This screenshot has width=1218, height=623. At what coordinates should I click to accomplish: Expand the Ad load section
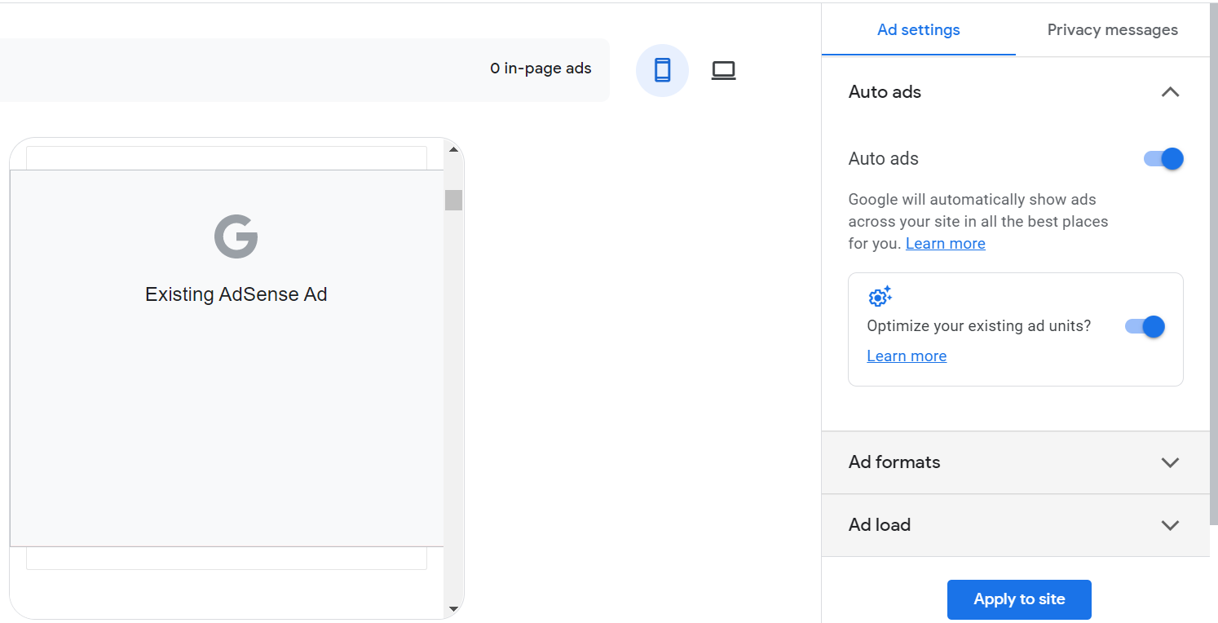pyautogui.click(x=1170, y=525)
